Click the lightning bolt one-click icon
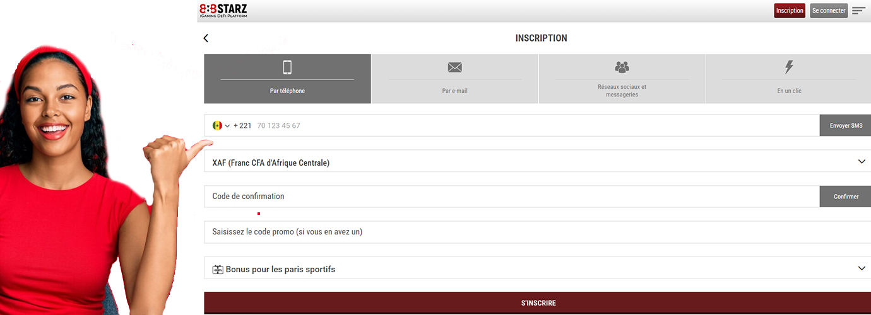871x315 pixels. 789,67
